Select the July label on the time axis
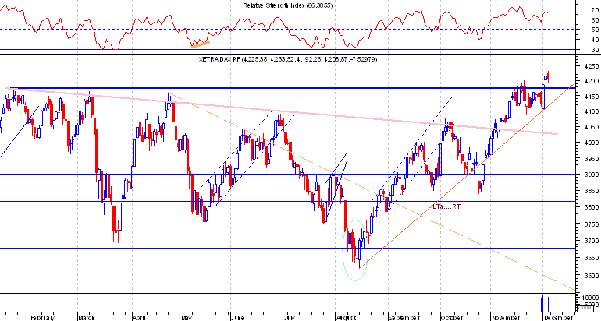The width and height of the screenshot is (601, 321). click(x=289, y=318)
